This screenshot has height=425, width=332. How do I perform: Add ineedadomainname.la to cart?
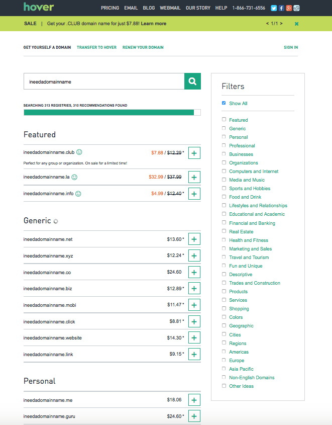click(194, 177)
